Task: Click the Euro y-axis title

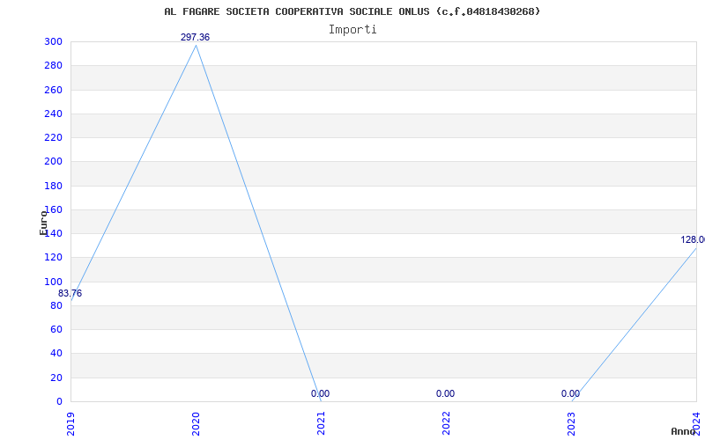Action: (x=43, y=223)
